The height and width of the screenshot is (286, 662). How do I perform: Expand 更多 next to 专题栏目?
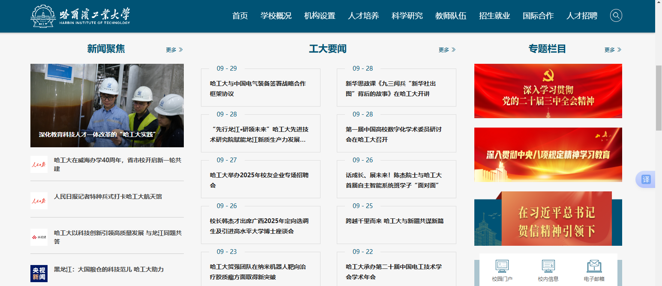pyautogui.click(x=613, y=50)
